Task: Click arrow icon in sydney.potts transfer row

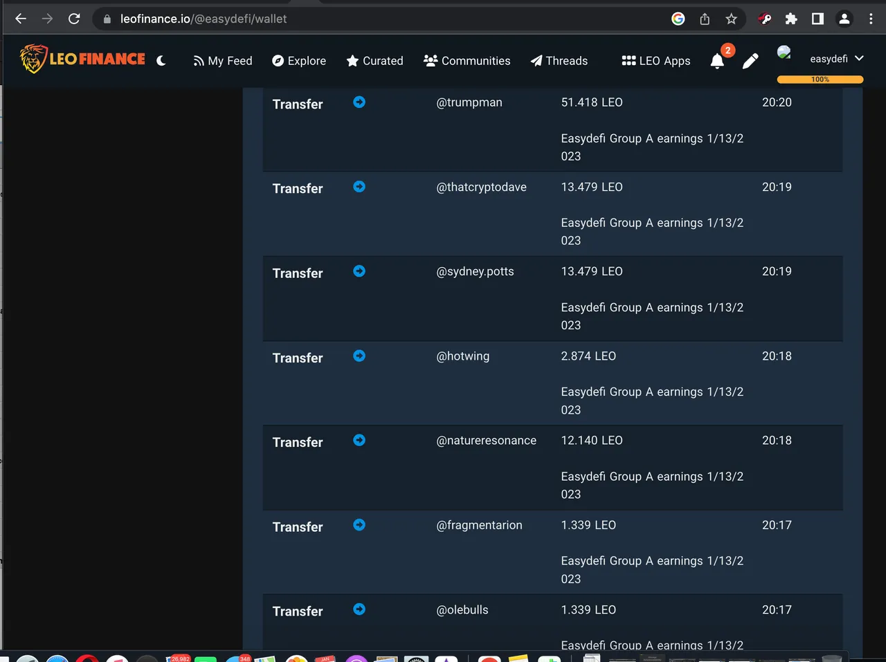Action: click(359, 271)
